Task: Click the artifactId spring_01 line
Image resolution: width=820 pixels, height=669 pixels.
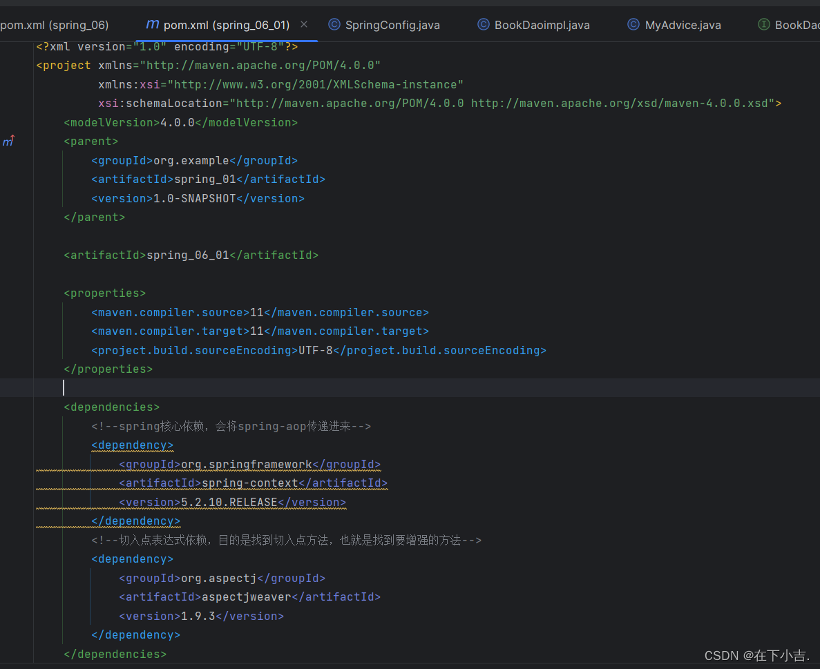Action: (x=208, y=180)
